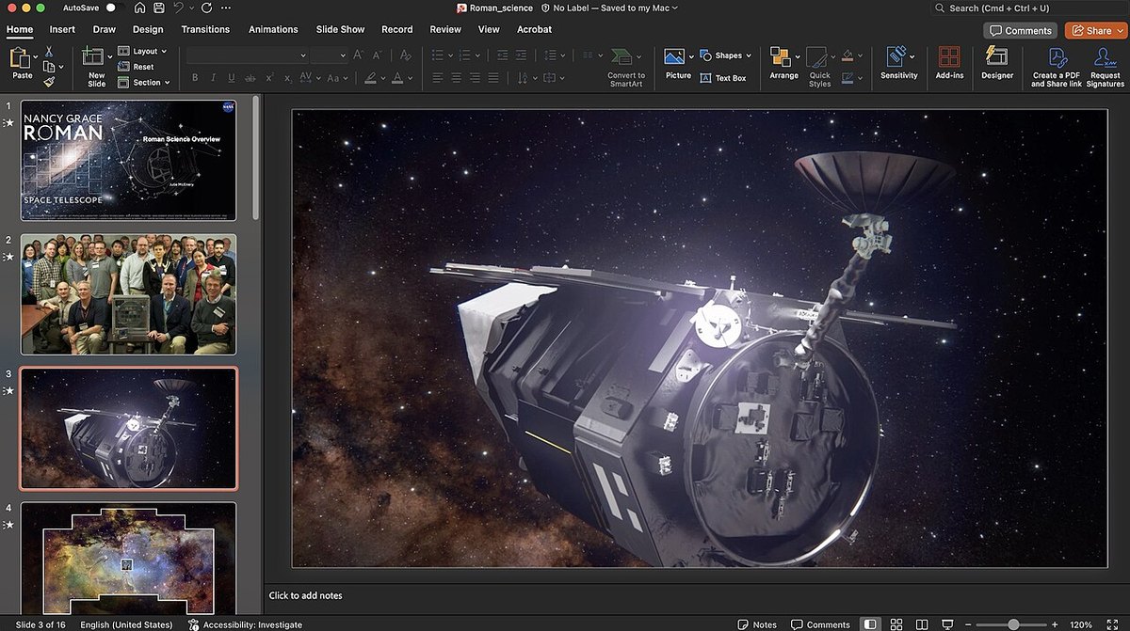Open the Animations tab

tap(273, 29)
